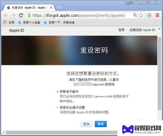
Task: Go forward with the browser forward arrow
Action: coord(13,15)
